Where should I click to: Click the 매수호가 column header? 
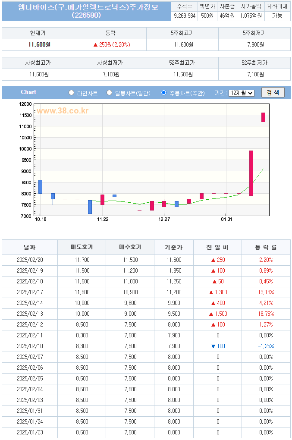130,247
